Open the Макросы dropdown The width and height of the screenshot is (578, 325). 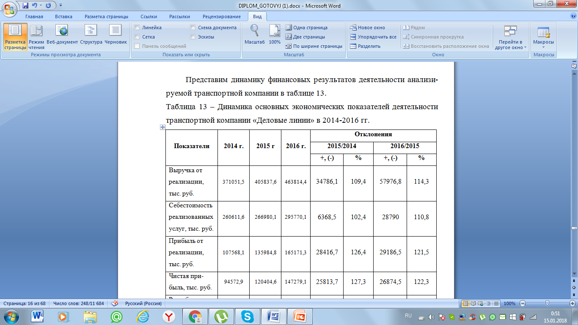click(543, 37)
